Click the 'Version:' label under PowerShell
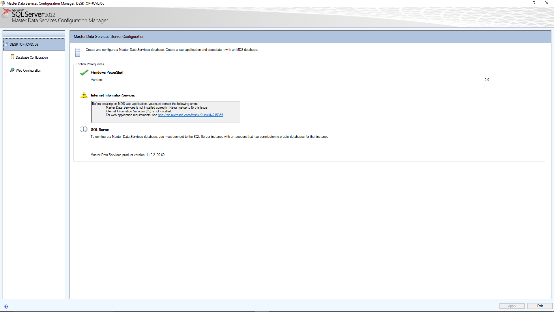The image size is (554, 312). 97,80
